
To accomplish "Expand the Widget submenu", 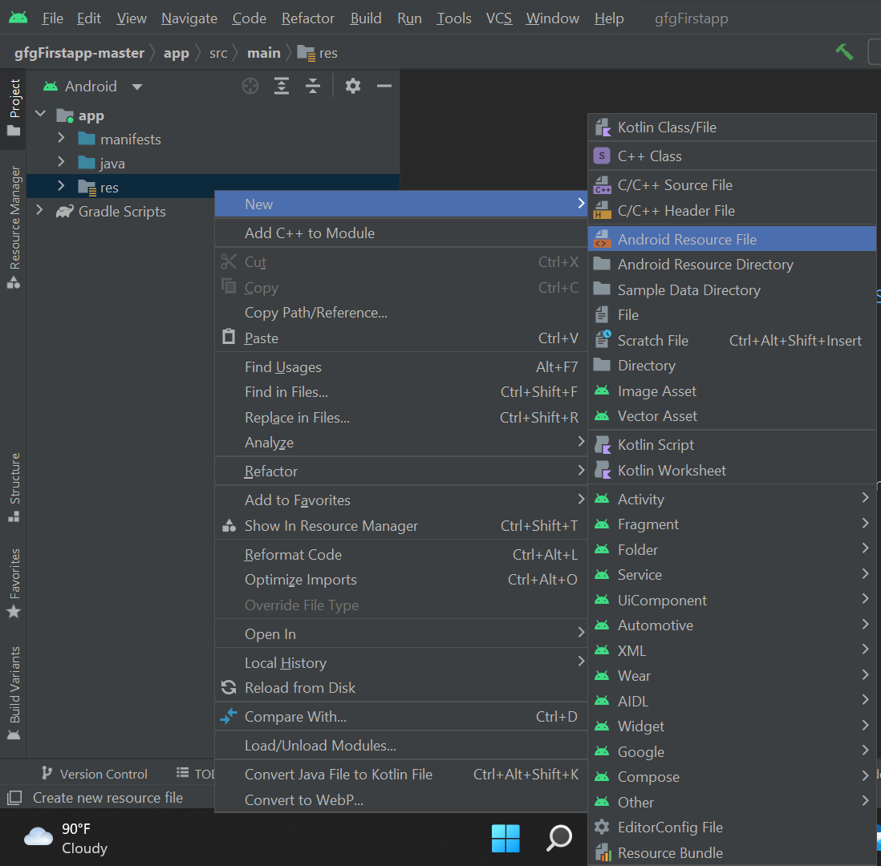I will (732, 726).
